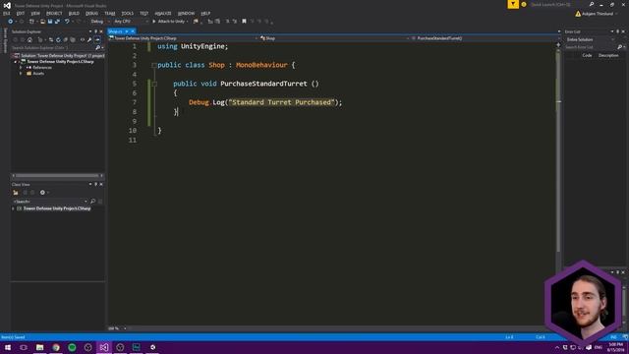Open the ANALYZE menu
This screenshot has height=354, width=629.
pos(163,13)
